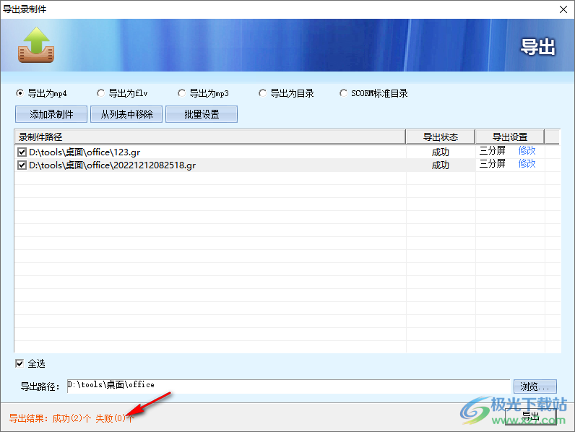
Task: Click the 录制件路径 column header
Action: click(209, 137)
